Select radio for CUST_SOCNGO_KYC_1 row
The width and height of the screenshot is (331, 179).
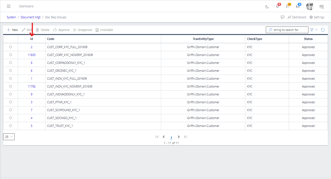10,118
